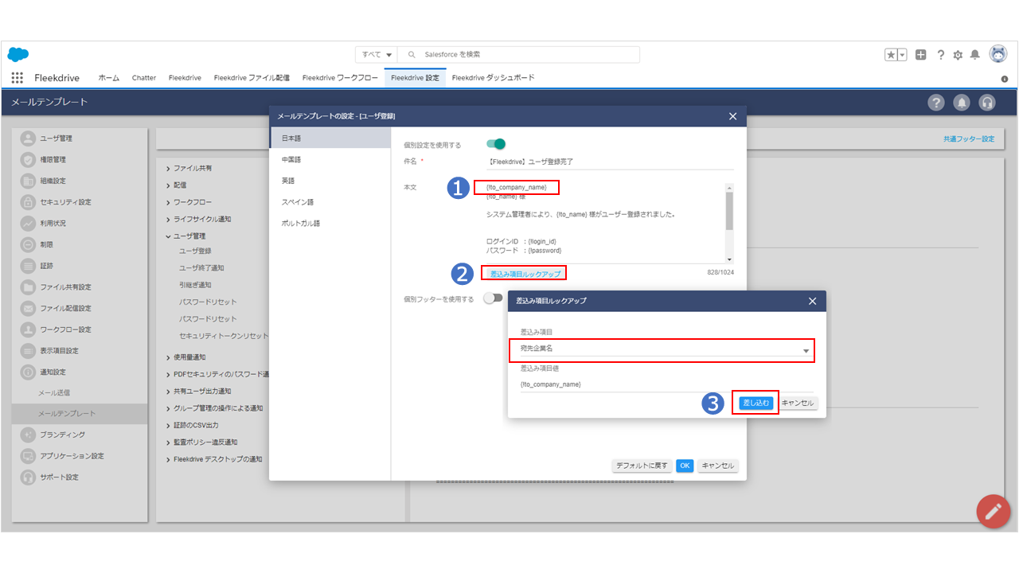
Task: Click the ファイル共有設定 folder icon
Action: click(x=29, y=286)
